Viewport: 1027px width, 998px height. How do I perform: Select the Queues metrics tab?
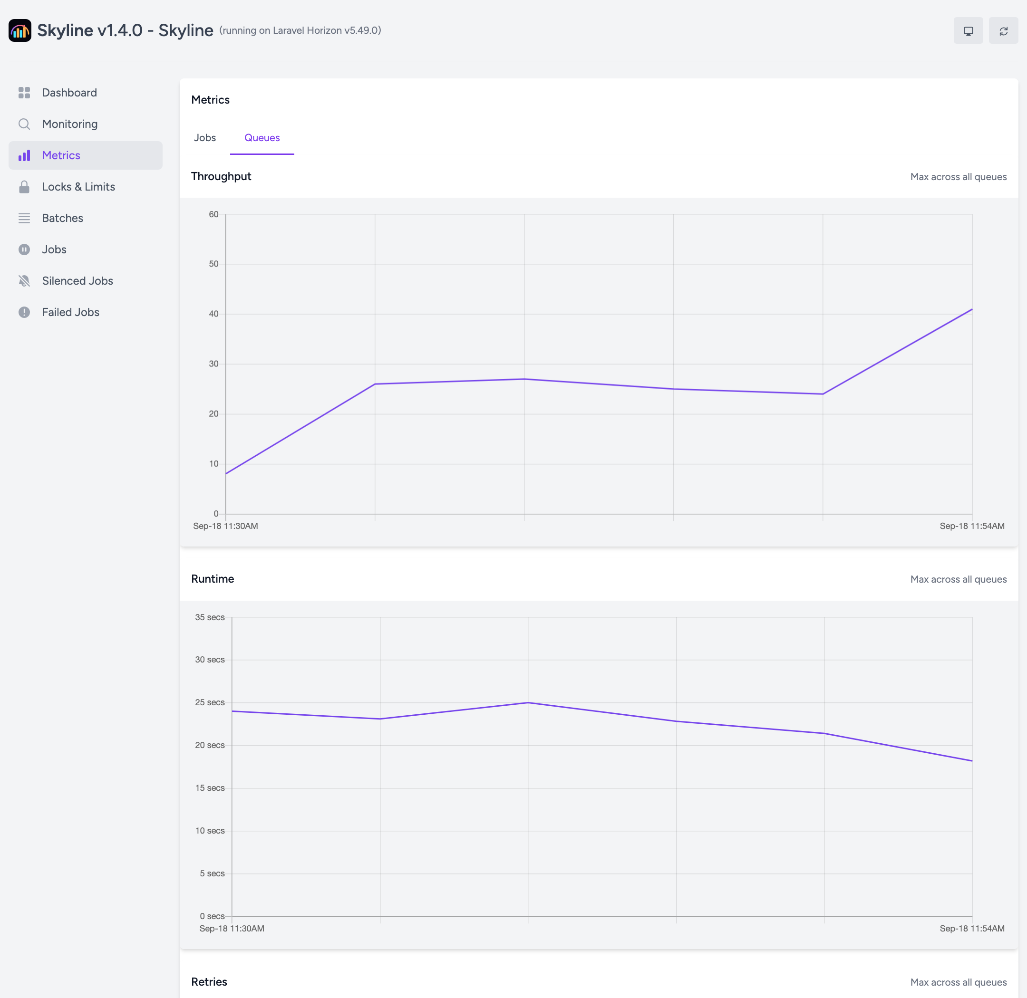pos(262,138)
